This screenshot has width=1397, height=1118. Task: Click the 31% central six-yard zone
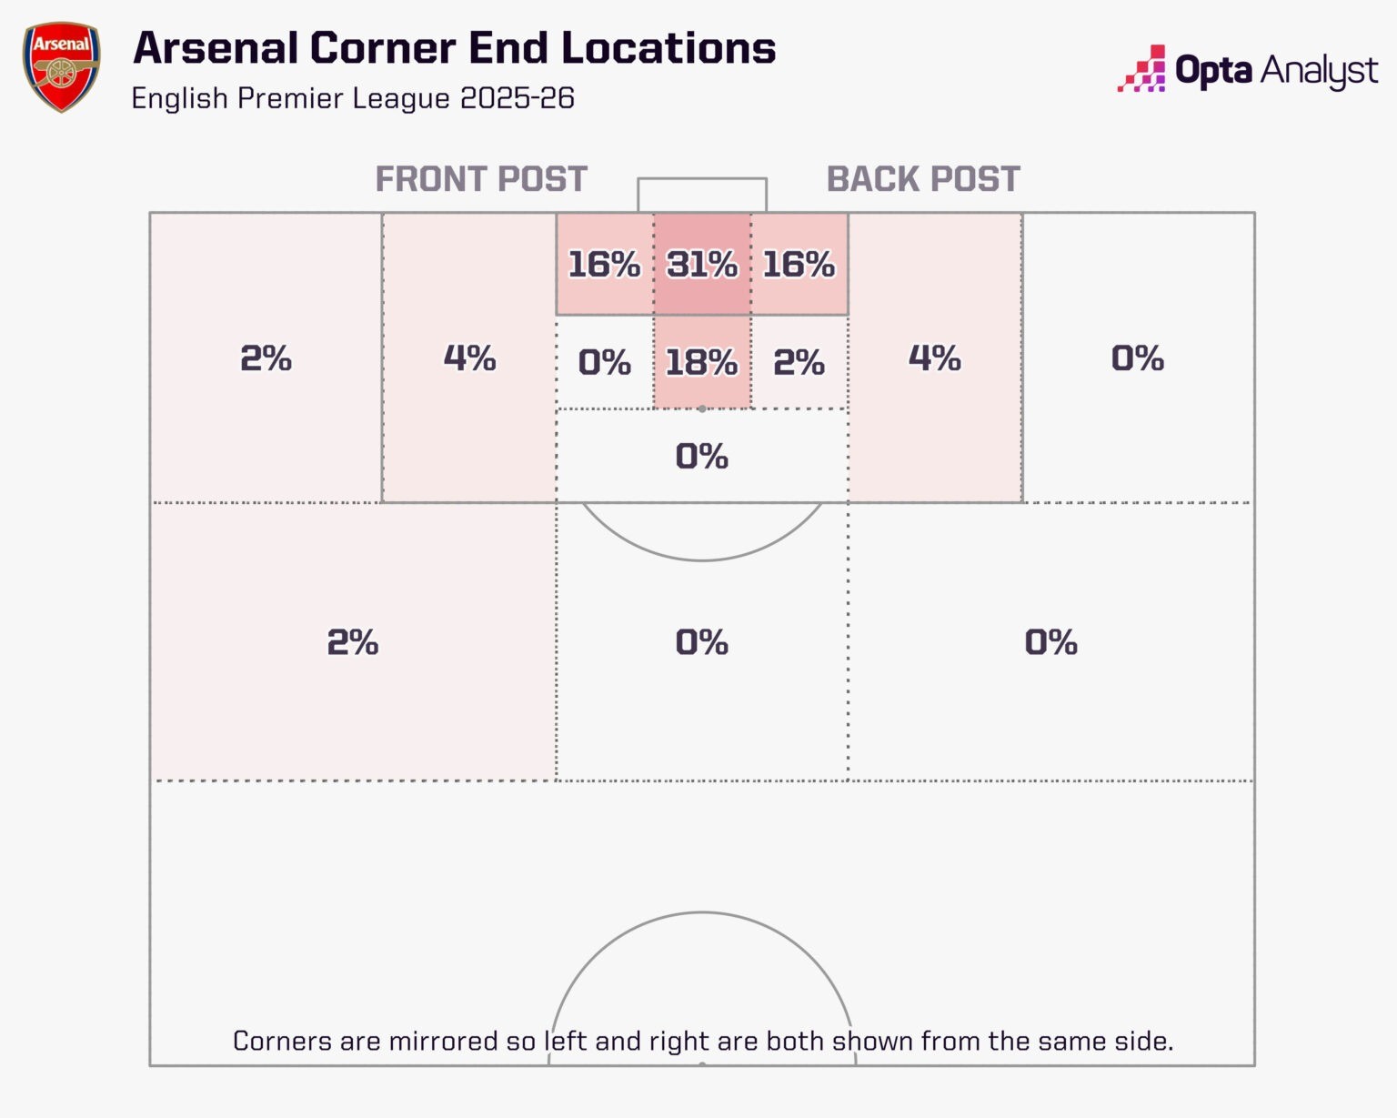(x=702, y=265)
